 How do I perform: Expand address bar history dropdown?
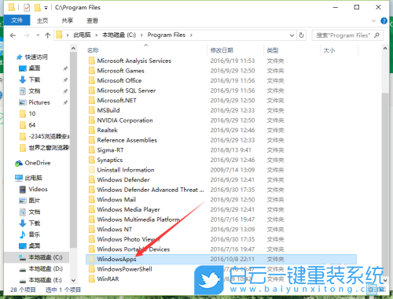292,35
